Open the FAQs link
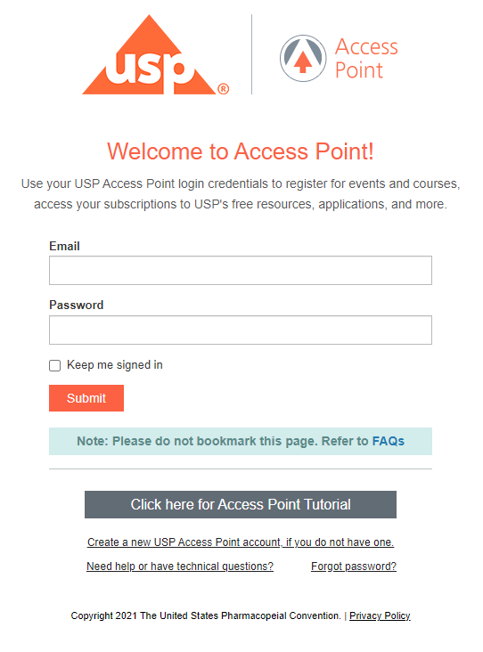 [x=389, y=441]
